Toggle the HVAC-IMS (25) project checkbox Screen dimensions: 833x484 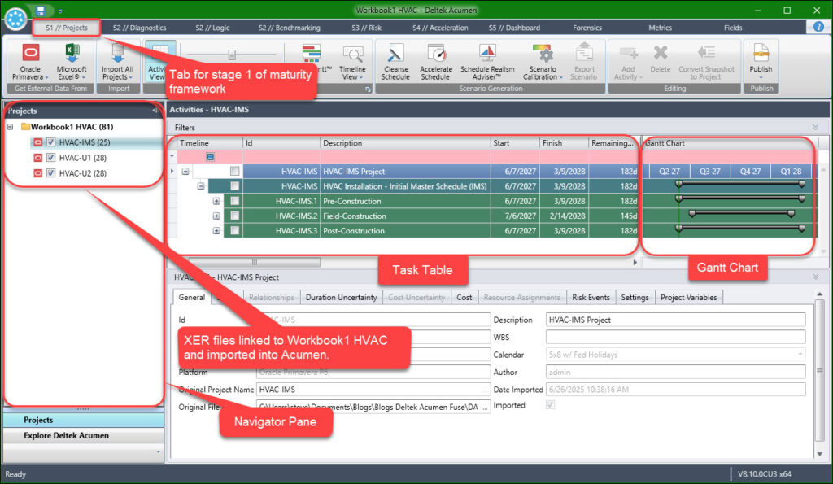click(51, 142)
